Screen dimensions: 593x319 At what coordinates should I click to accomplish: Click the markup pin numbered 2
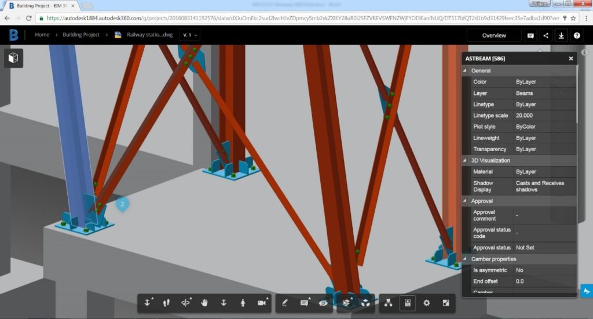(122, 204)
